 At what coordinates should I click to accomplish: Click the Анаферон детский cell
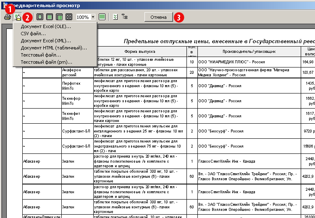point(77,73)
